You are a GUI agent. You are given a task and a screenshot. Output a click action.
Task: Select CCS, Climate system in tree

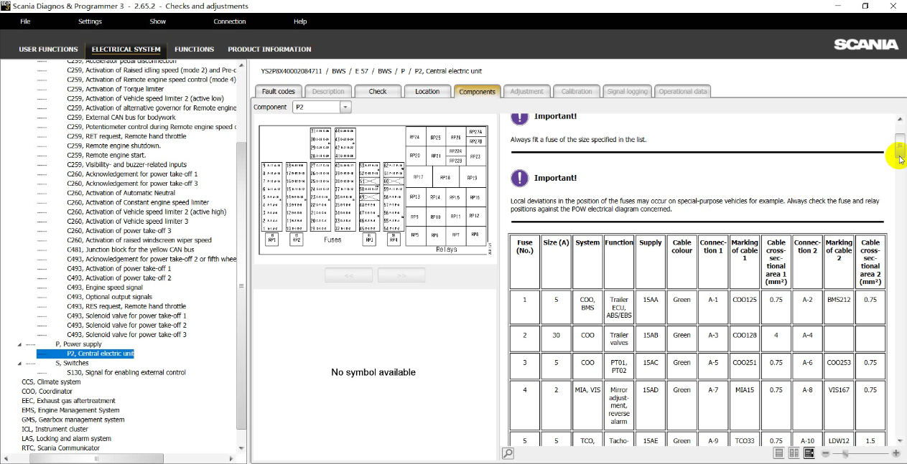coord(51,382)
